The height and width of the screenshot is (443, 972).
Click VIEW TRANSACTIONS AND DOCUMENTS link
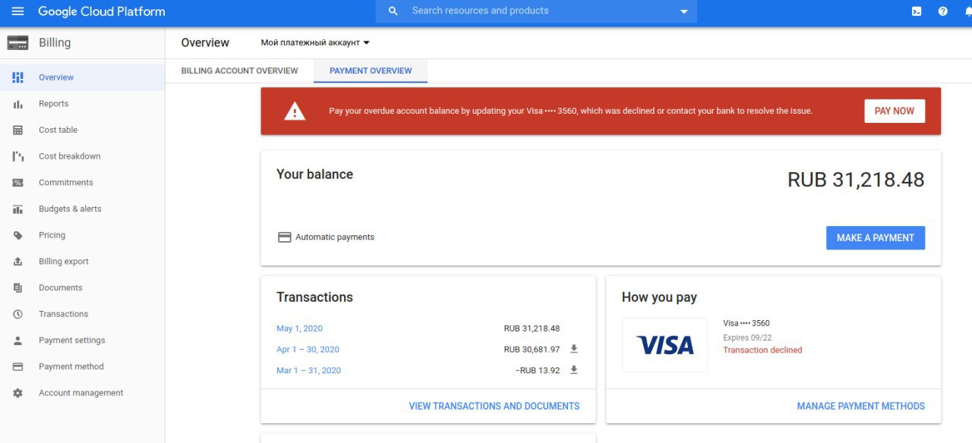pyautogui.click(x=494, y=406)
